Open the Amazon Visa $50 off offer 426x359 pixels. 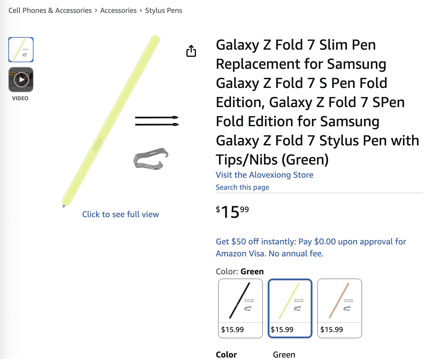click(311, 247)
